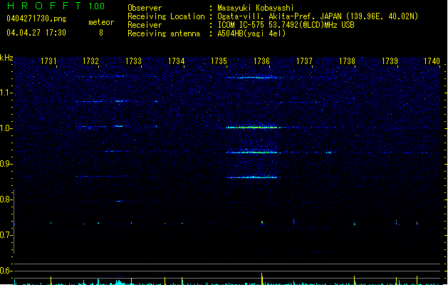
Task: Click the strong 1.0 kHz meteor echo at 1736
Action: point(253,128)
